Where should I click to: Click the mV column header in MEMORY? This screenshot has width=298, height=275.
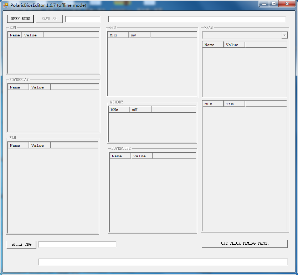140,110
